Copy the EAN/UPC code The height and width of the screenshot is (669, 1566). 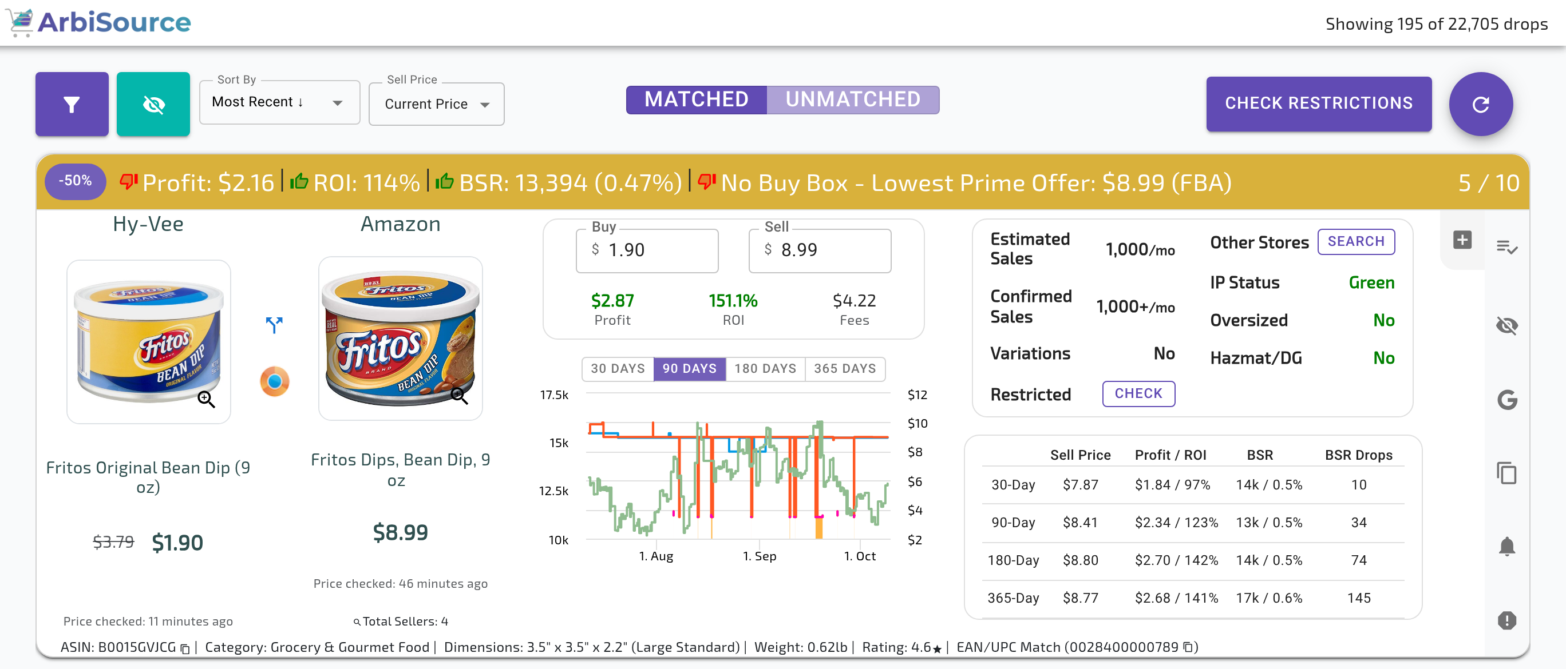point(1188,647)
